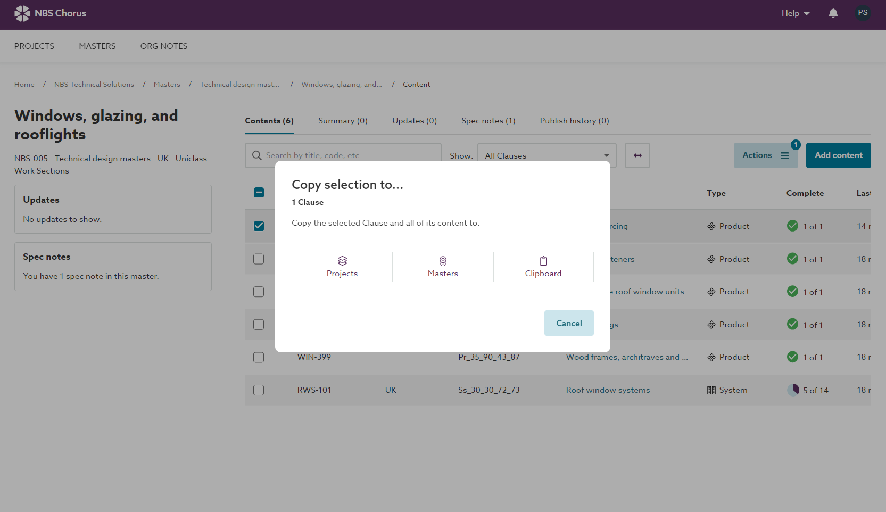Copy selection to Clipboard
886x512 pixels.
pos(543,267)
